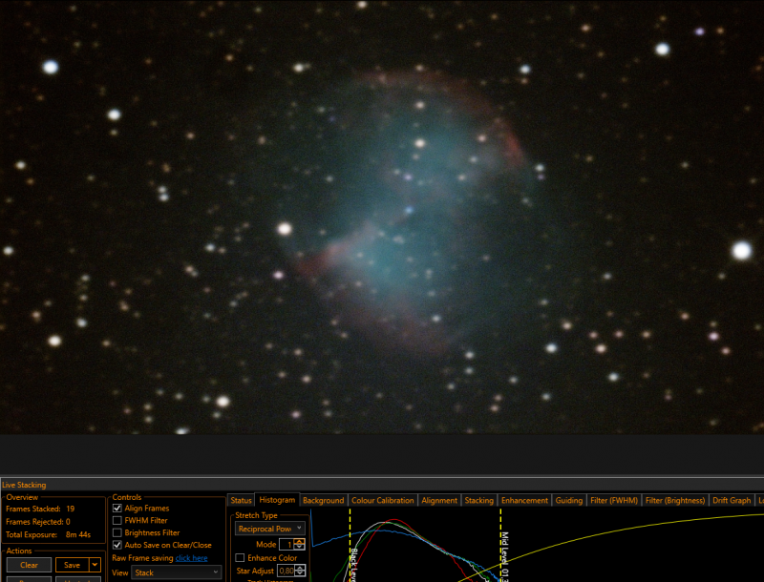This screenshot has height=582, width=764.
Task: Click the Clear button
Action: (29, 565)
